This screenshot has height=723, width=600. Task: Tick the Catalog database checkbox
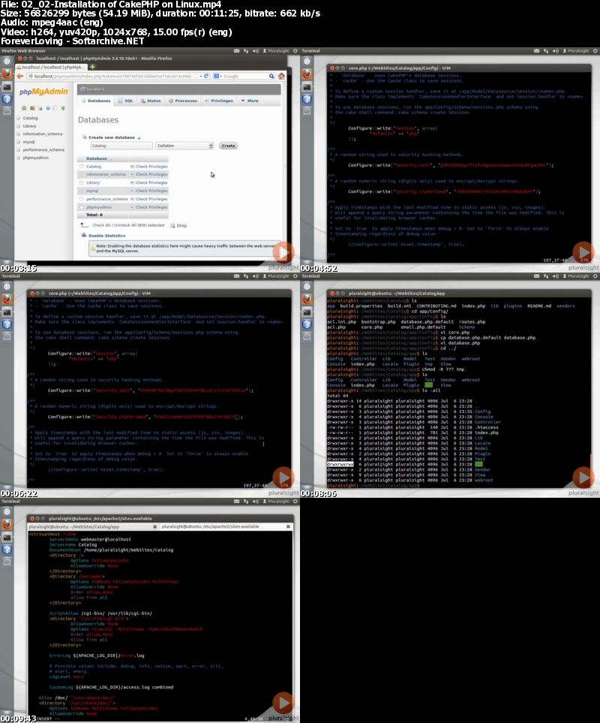[82, 167]
